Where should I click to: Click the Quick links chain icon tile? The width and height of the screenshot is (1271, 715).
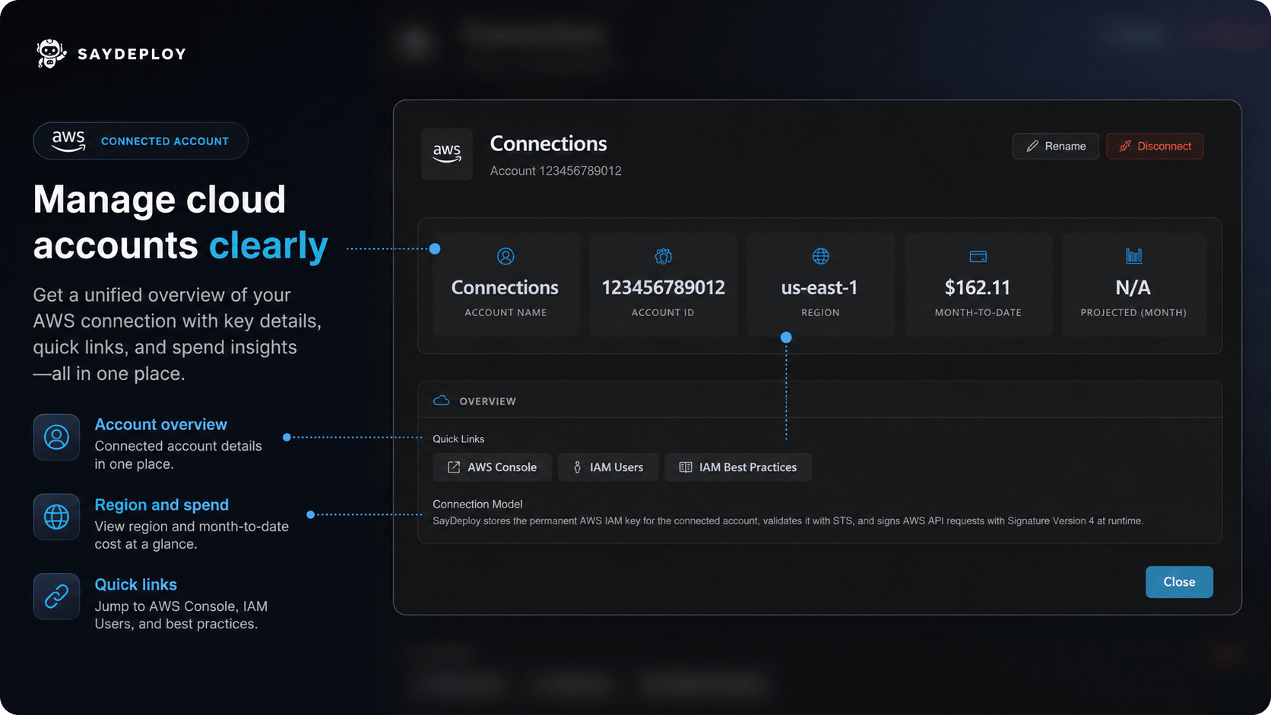(56, 596)
